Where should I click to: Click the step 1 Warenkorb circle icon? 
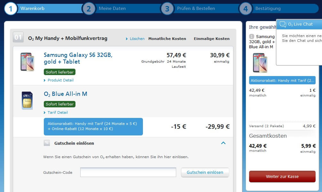pos(11,9)
